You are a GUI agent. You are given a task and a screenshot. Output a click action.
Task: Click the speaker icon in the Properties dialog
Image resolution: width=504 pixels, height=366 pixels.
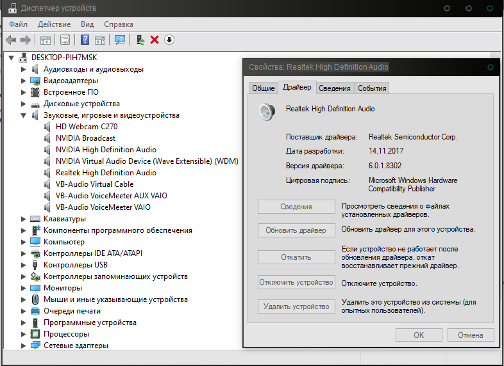[x=267, y=111]
